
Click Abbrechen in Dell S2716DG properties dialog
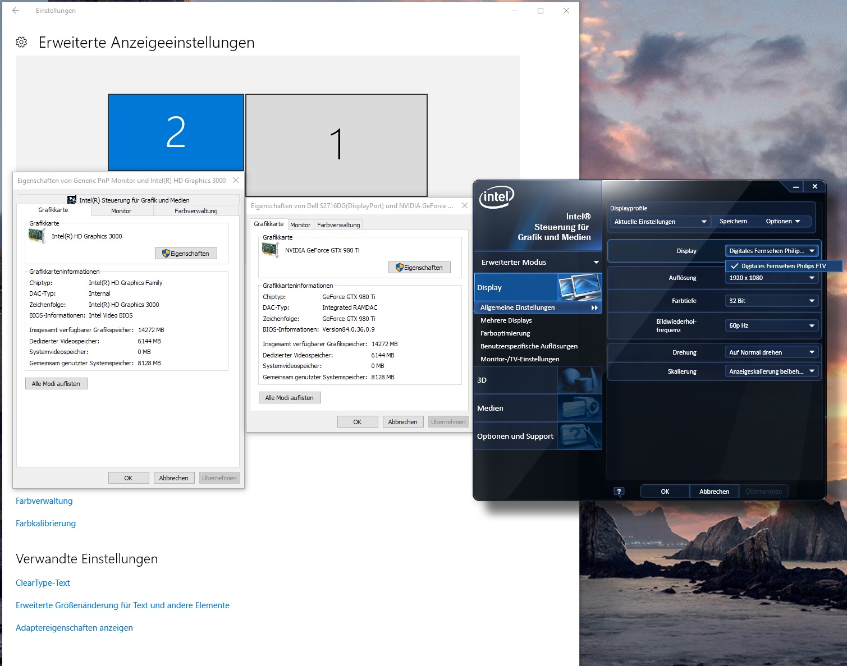click(x=403, y=422)
